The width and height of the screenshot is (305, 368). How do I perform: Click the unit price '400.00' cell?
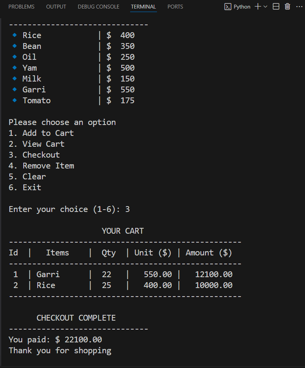(158, 285)
